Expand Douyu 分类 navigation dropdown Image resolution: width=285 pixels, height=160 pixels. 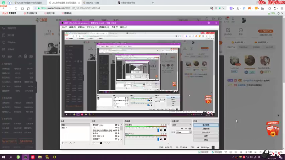81,20
